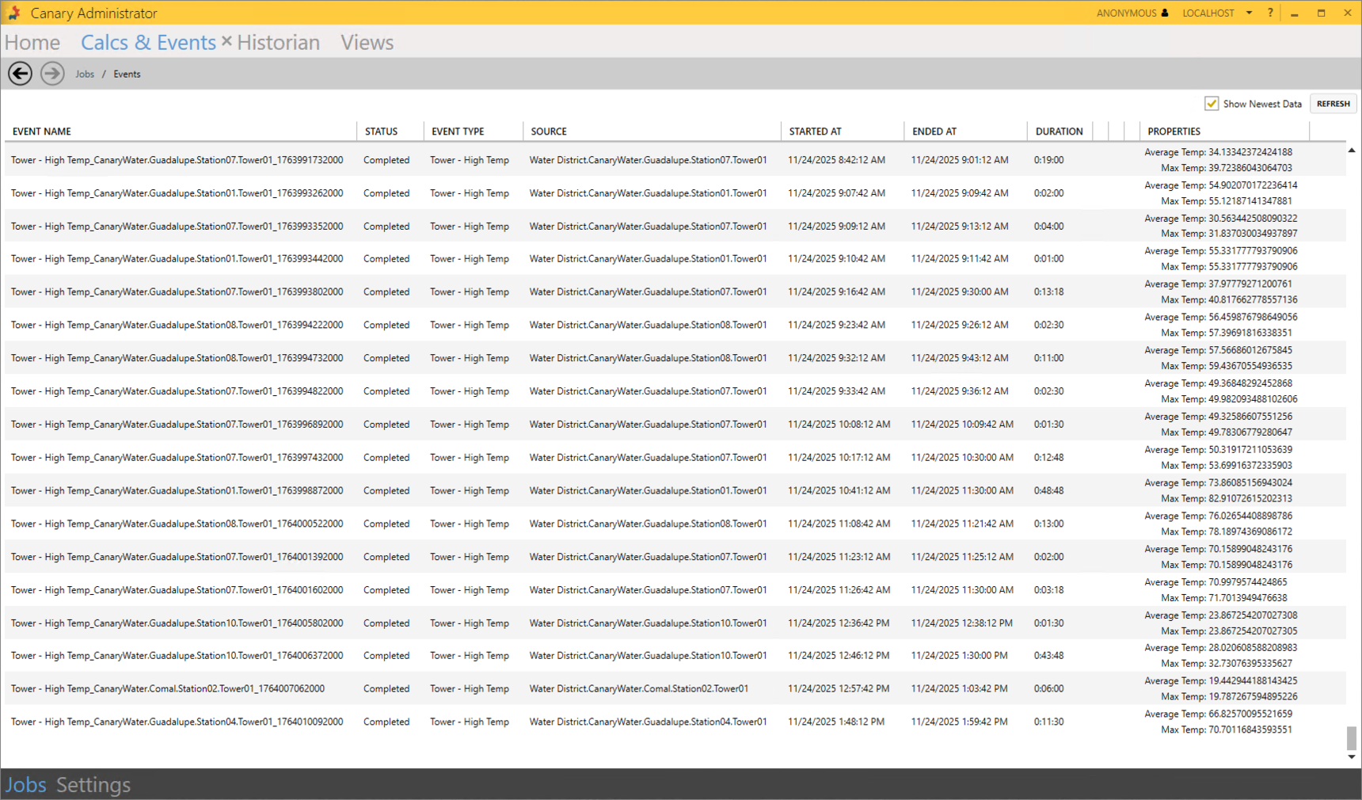Click the scroll up arrow of events list
The image size is (1362, 800).
(1351, 150)
